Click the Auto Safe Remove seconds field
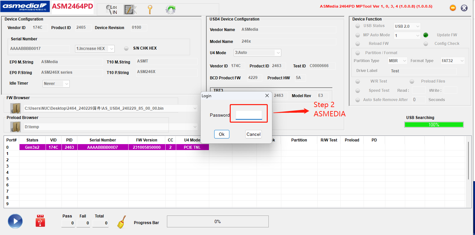The image size is (475, 235). pos(418,100)
